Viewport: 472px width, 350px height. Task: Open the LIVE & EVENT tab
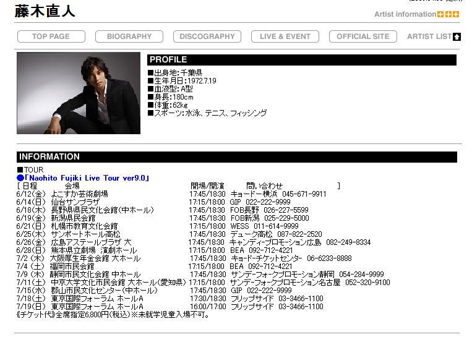pyautogui.click(x=285, y=36)
